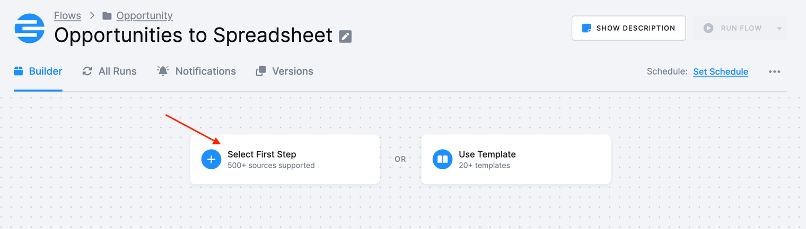Click the folder icon before Opportunity
Screen dimensions: 806x229
click(107, 16)
